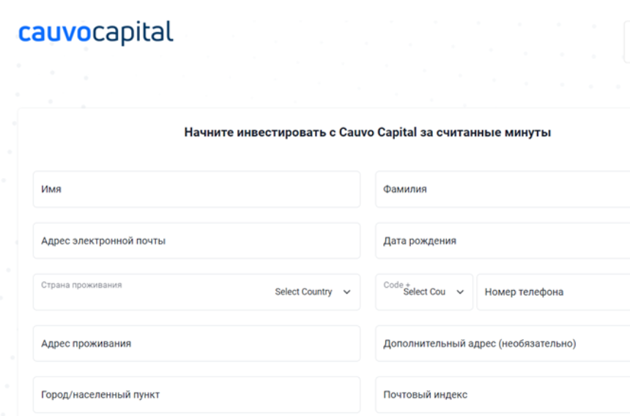630x416 pixels.
Task: Focus the Имя input field
Action: [x=196, y=189]
